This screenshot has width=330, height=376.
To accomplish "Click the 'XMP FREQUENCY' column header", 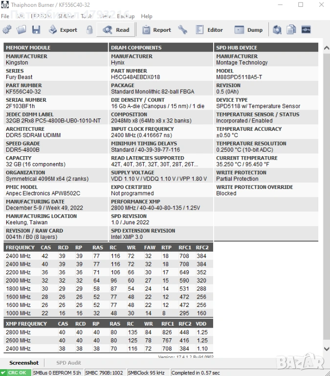I will click(26, 324).
